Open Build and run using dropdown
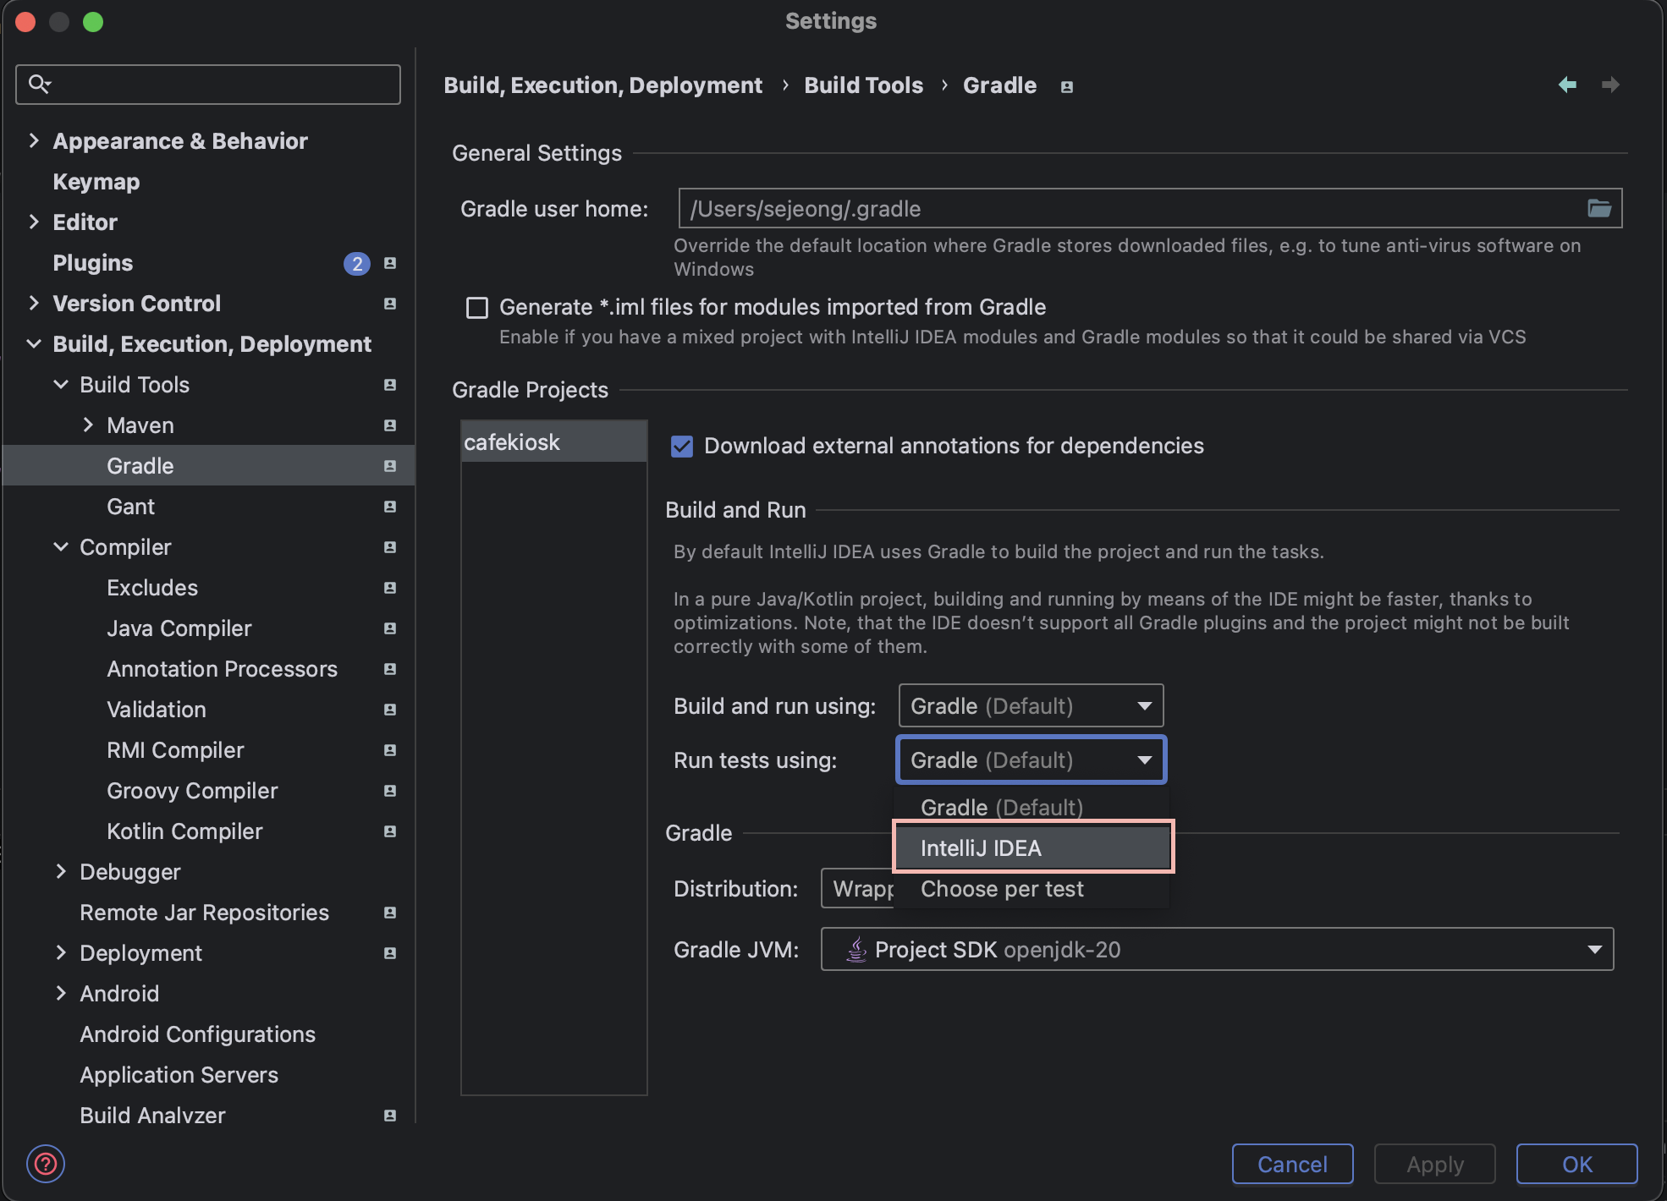The image size is (1667, 1201). 1031,705
